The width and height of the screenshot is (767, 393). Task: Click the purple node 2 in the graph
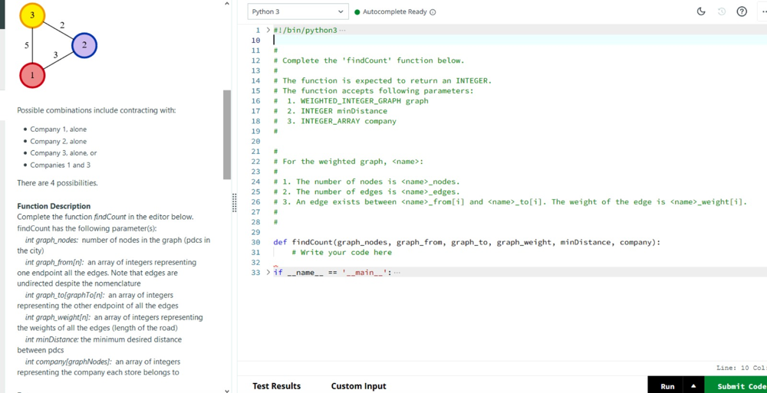[x=84, y=45]
